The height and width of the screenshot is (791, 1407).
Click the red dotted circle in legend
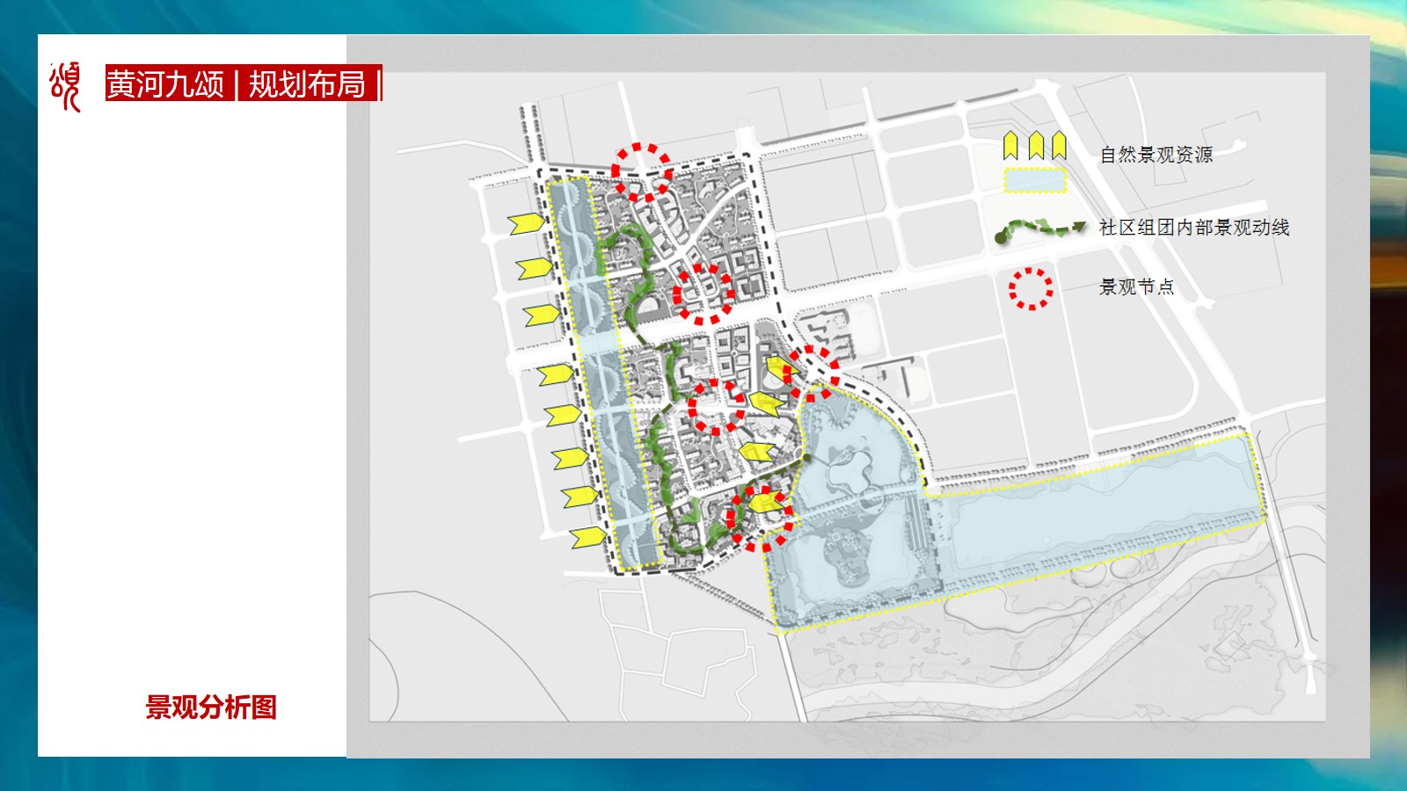pyautogui.click(x=1031, y=288)
